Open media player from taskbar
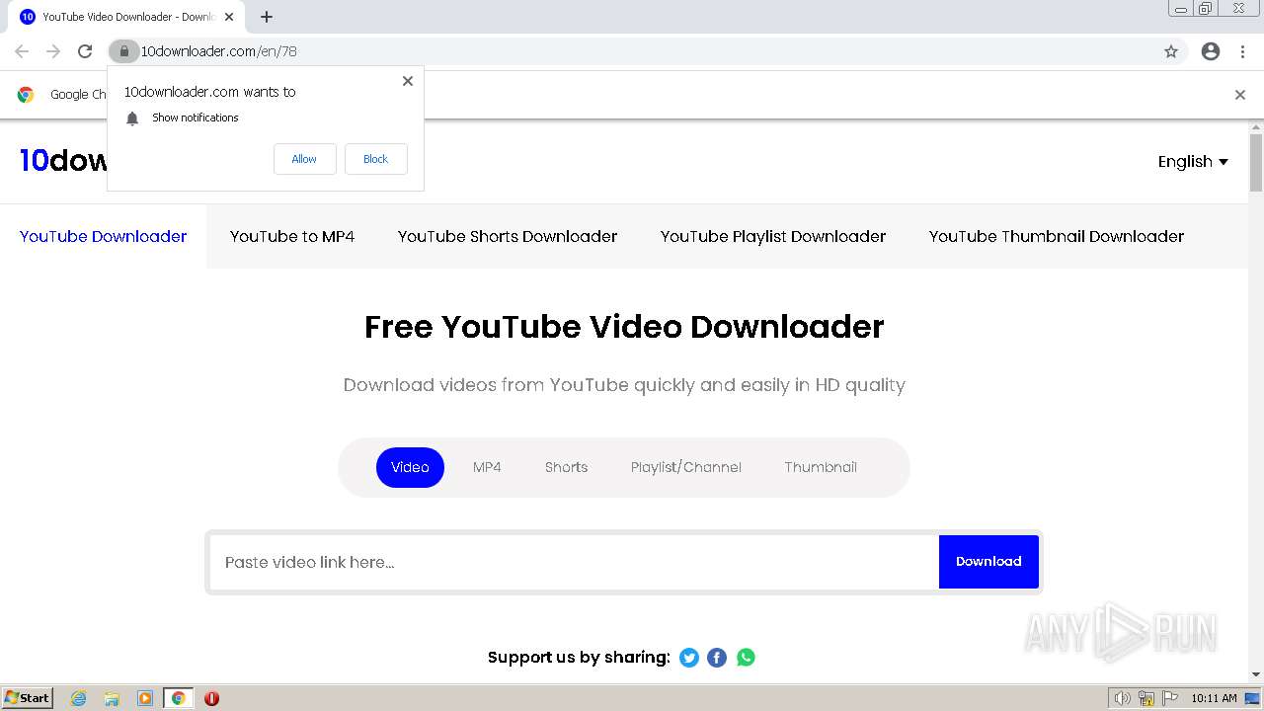Viewport: 1264px width, 711px height. coord(145,698)
